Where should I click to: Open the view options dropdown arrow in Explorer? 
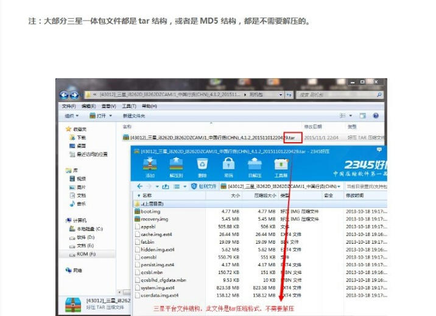coord(350,115)
